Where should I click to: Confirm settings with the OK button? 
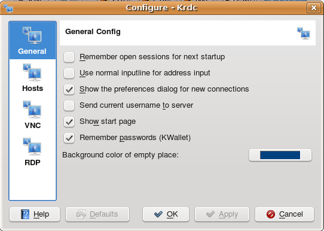tap(166, 214)
